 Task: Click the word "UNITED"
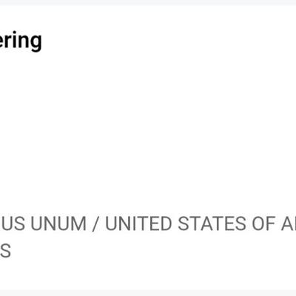tap(138, 223)
